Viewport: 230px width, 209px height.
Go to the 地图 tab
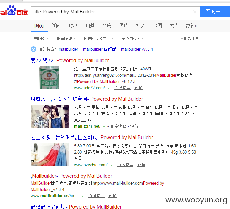point(157,26)
